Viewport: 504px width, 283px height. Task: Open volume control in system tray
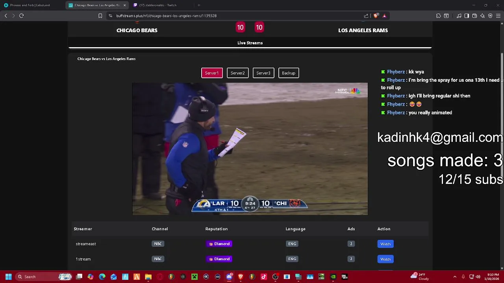(x=478, y=277)
